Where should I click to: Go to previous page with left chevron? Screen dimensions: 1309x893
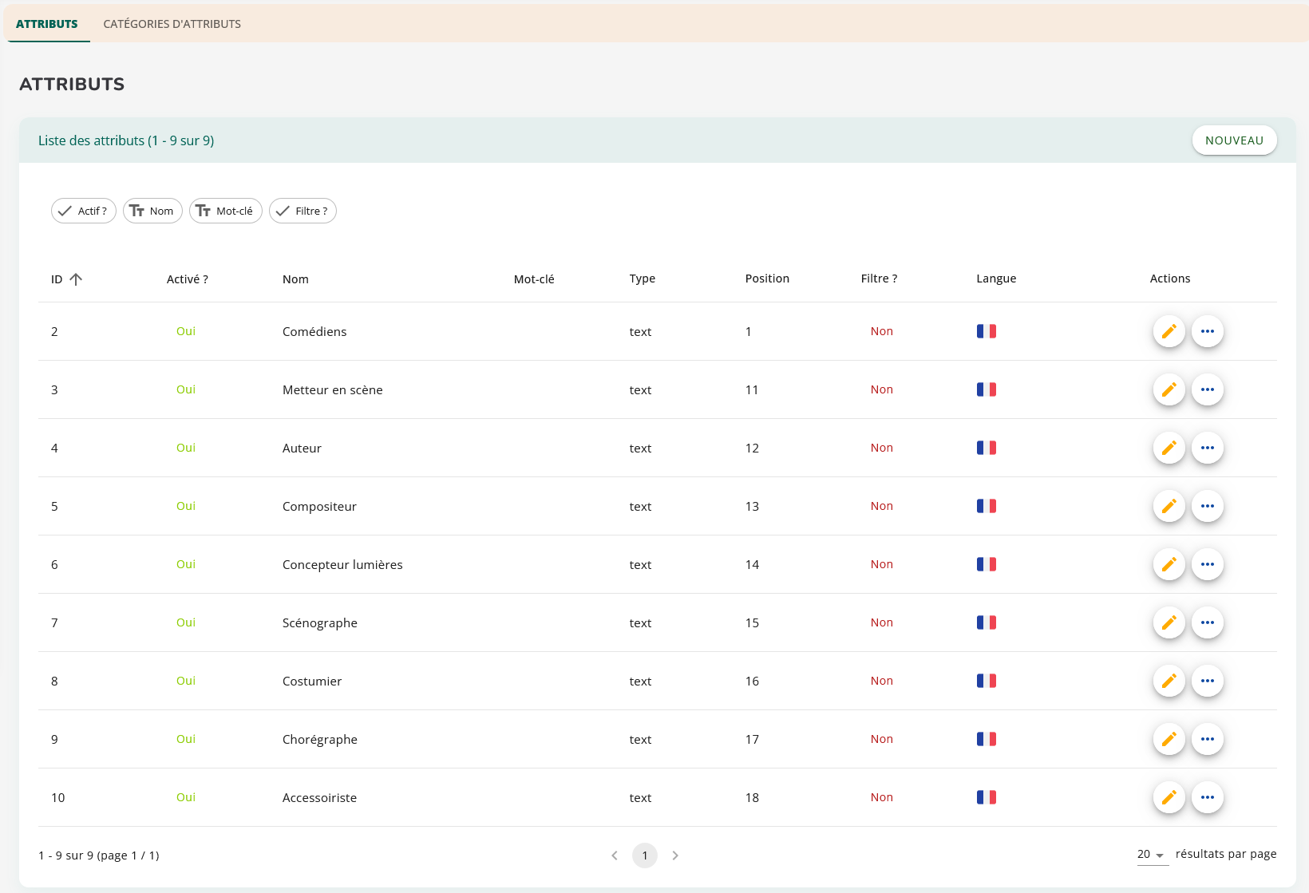pyautogui.click(x=614, y=855)
